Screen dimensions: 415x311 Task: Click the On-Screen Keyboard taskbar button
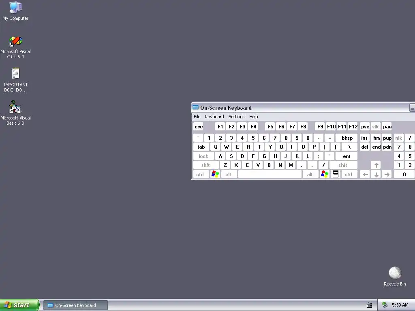pyautogui.click(x=75, y=305)
